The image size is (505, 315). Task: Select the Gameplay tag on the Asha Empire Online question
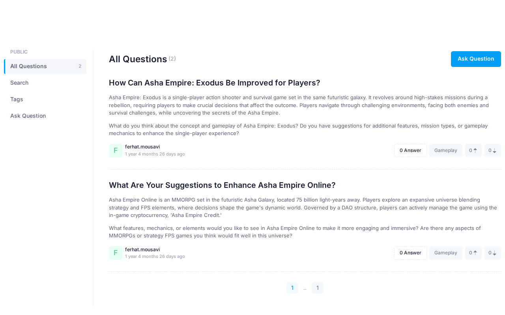445,253
